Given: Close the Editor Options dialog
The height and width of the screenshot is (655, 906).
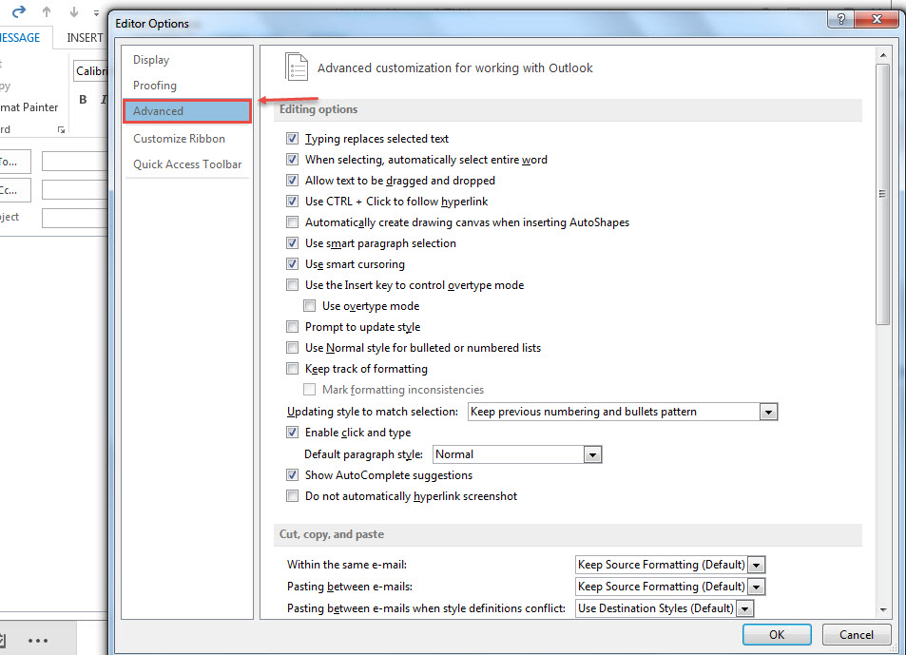Looking at the screenshot, I should click(x=876, y=19).
